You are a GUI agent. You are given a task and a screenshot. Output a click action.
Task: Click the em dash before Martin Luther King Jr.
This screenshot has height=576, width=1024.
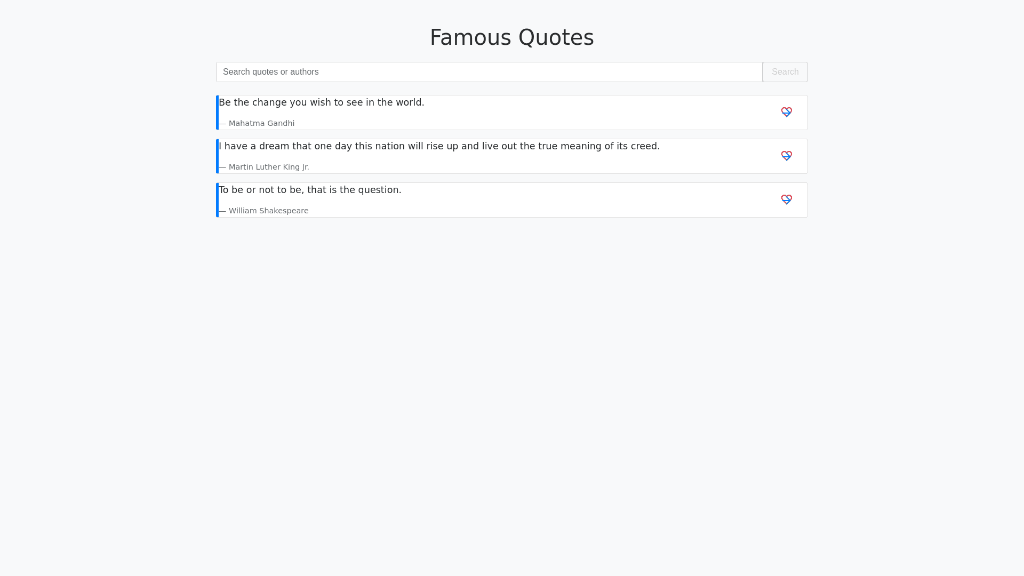click(x=222, y=167)
